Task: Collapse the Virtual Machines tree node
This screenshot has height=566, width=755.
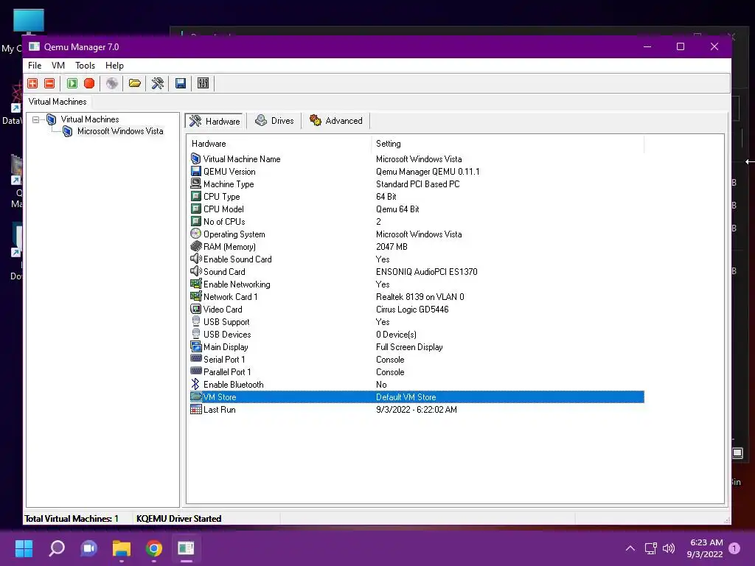Action: pos(35,119)
